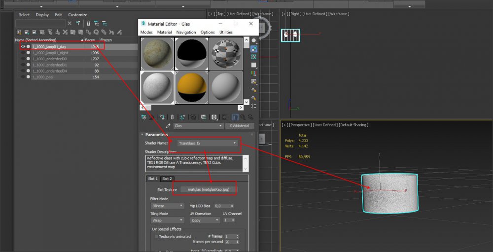The width and height of the screenshot is (493, 252).
Task: Enable Texture is animated checkbox
Action: [x=157, y=237]
